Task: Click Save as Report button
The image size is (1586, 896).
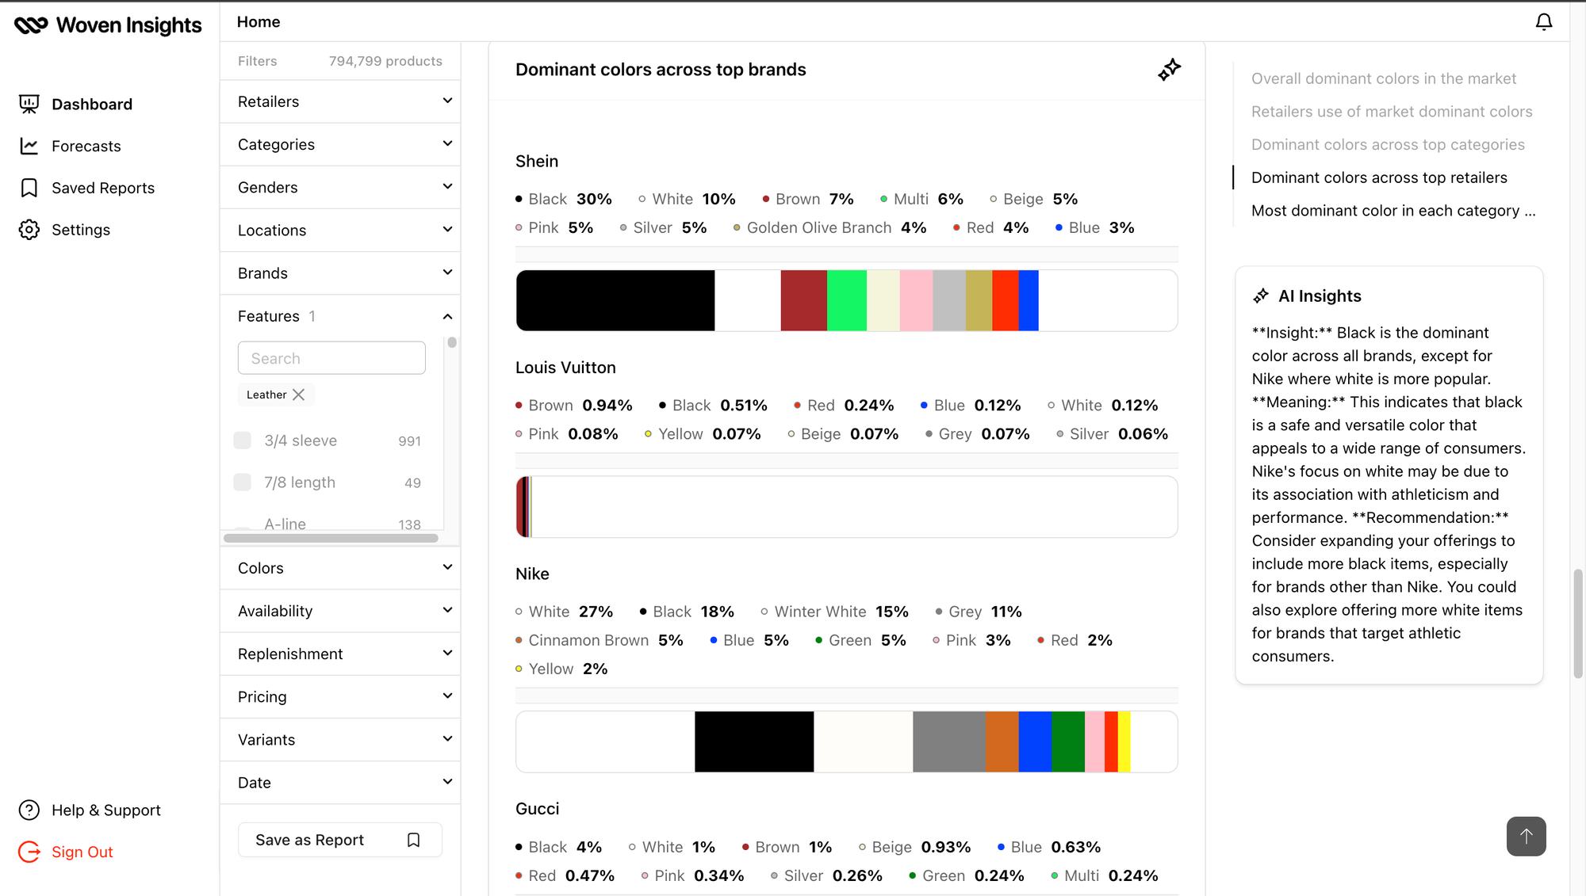Action: tap(340, 840)
